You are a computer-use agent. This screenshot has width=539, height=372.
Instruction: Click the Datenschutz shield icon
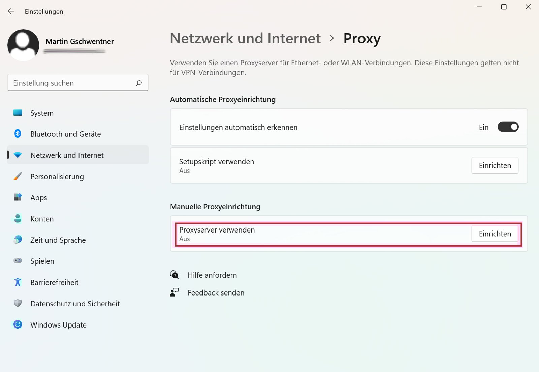click(x=18, y=303)
